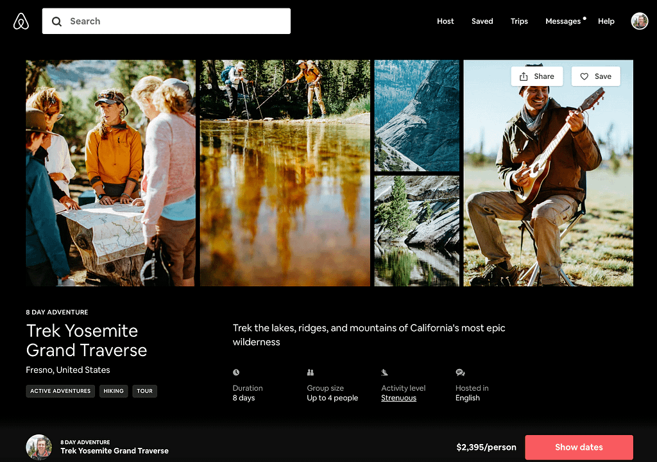Click the Trek Yosemite Grand Traverse heading
This screenshot has width=657, height=462.
point(87,341)
